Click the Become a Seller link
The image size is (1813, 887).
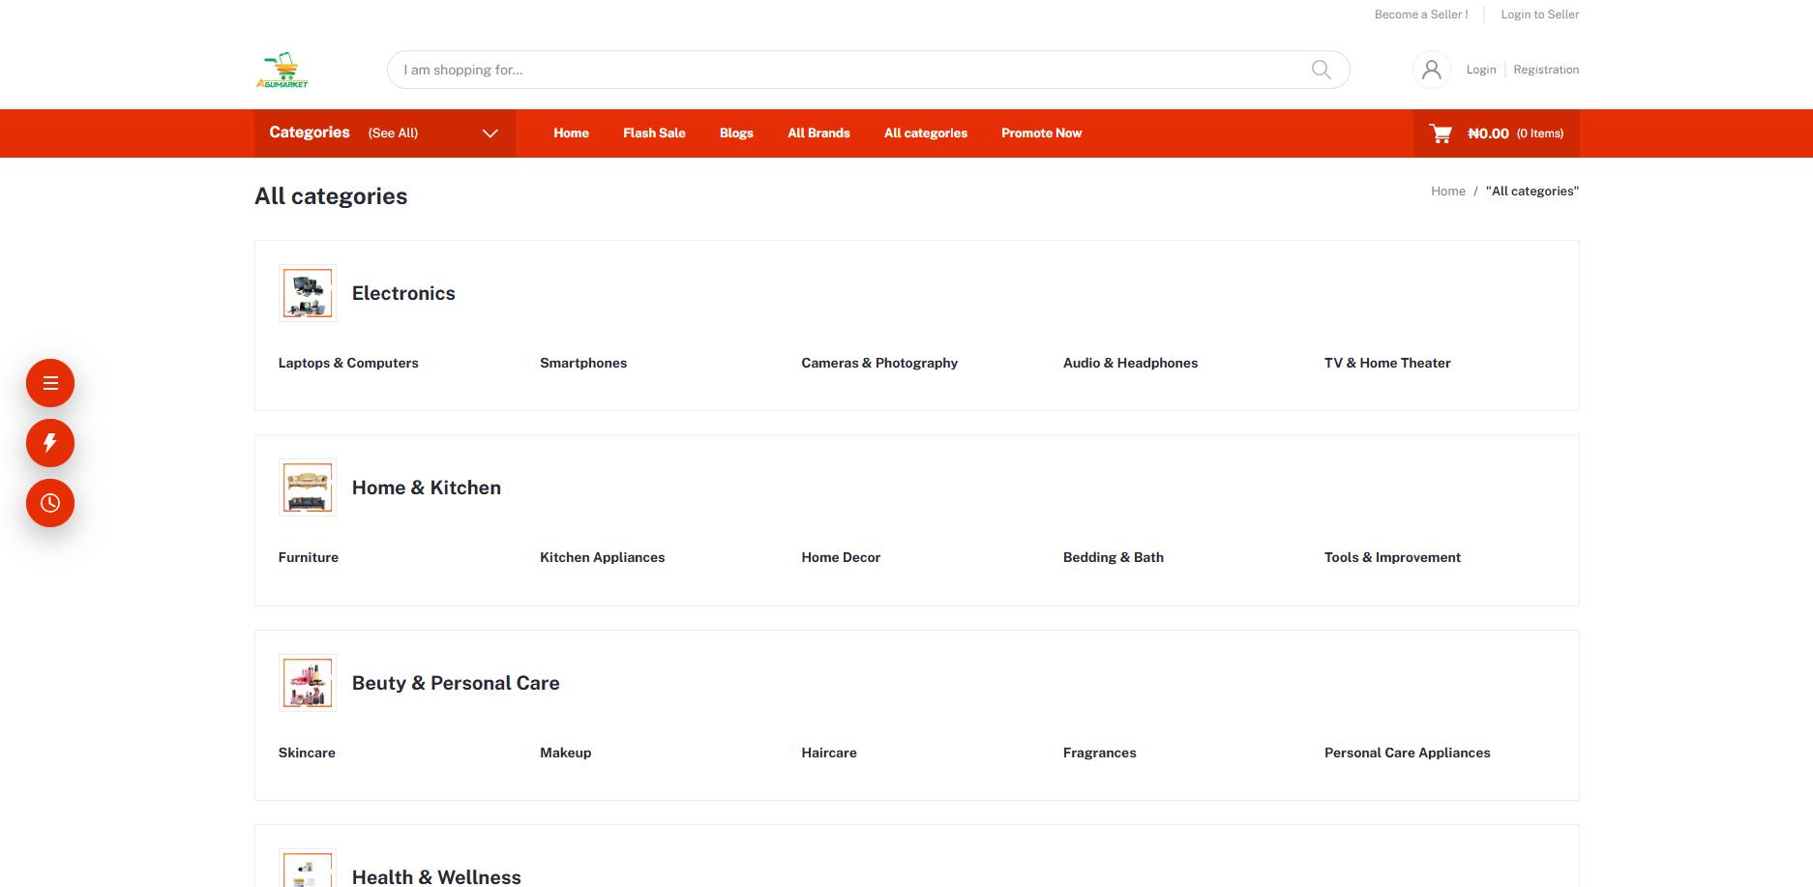coord(1420,15)
